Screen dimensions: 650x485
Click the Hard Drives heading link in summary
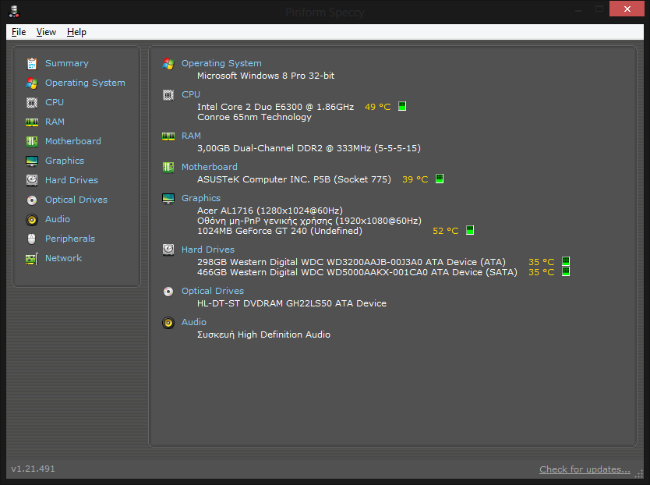(208, 250)
